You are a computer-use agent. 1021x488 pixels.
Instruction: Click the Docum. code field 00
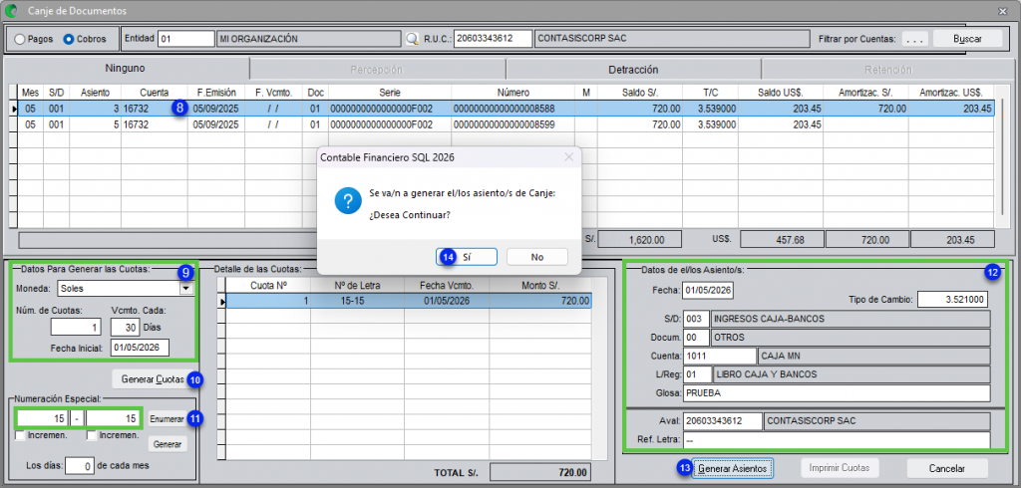tap(697, 338)
